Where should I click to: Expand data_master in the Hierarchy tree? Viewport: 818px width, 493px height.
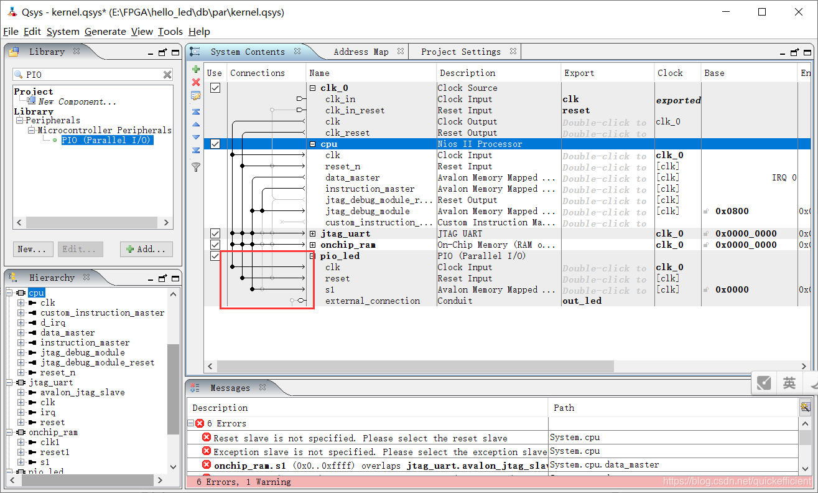[x=21, y=332]
